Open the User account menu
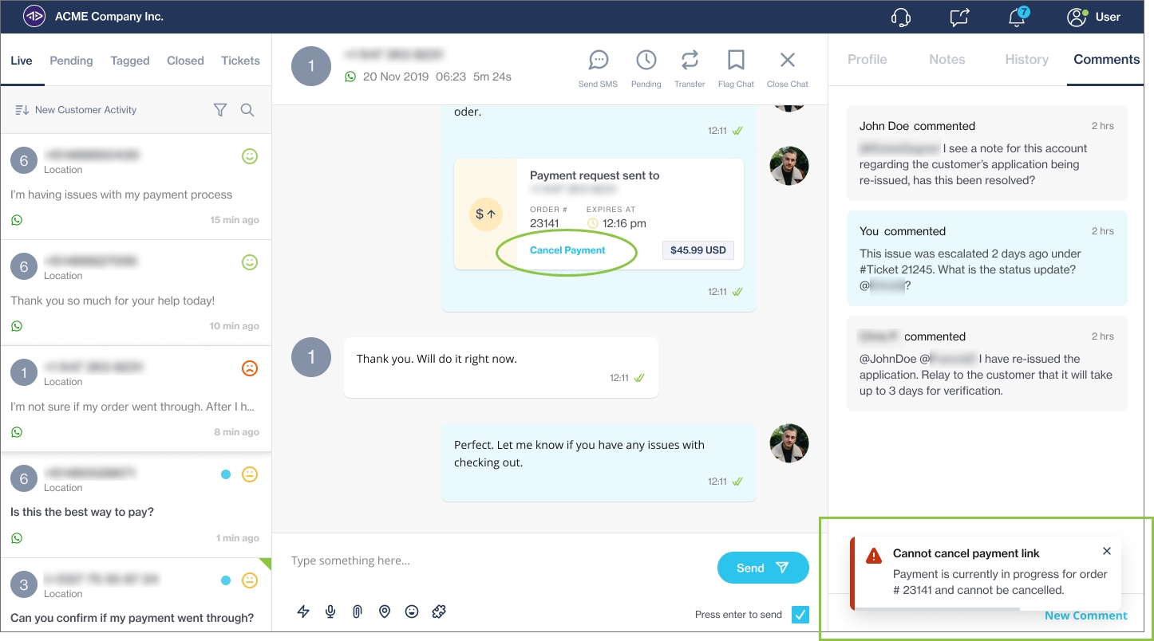The image size is (1154, 641). (x=1093, y=17)
